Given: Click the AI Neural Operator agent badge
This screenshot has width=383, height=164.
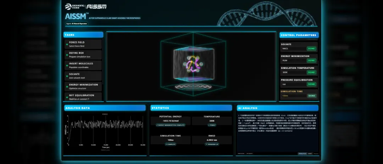Looking at the screenshot, I should click(77, 24).
